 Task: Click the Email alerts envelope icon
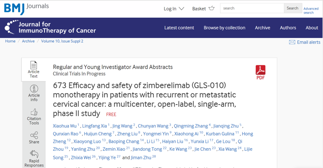[292, 42]
